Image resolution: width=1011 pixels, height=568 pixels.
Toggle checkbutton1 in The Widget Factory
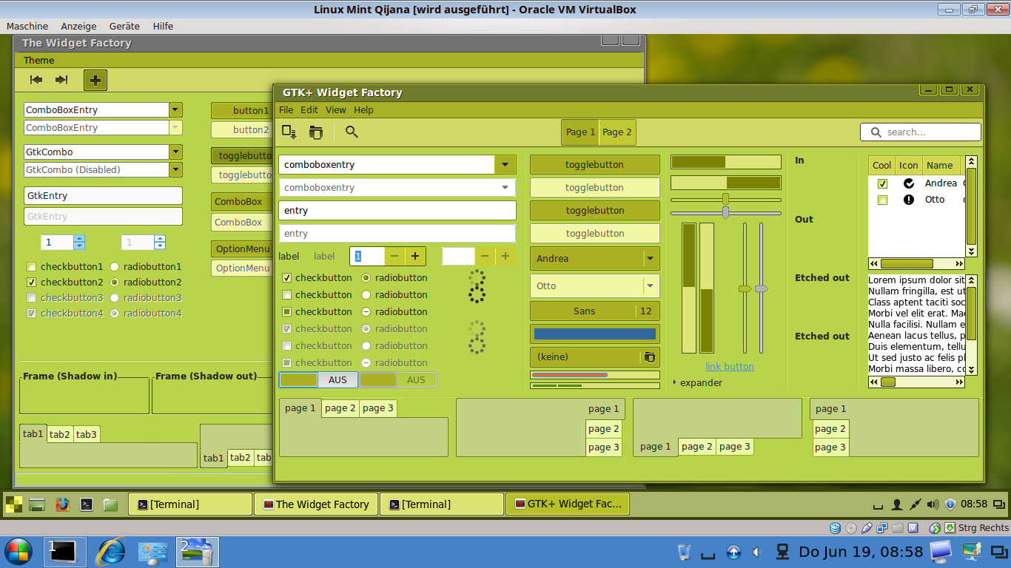tap(31, 266)
